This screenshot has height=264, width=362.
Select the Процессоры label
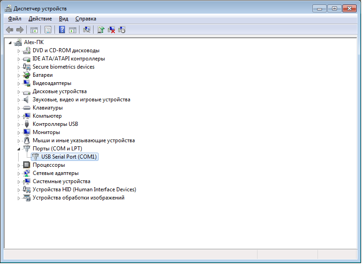[49, 165]
